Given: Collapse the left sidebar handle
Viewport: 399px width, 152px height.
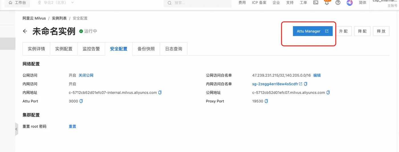Looking at the screenshot, I should pos(17,129).
